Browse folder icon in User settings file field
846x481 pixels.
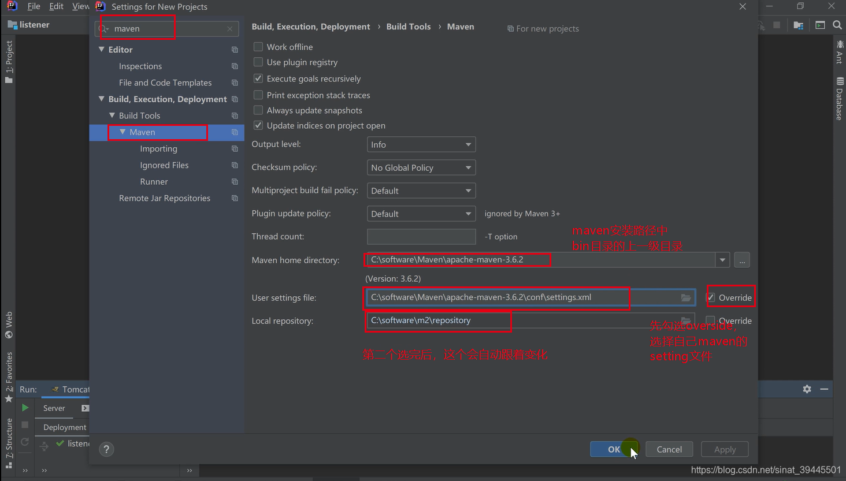tap(686, 297)
